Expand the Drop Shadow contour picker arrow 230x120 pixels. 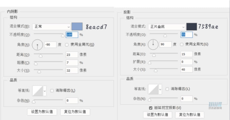[x=160, y=89]
